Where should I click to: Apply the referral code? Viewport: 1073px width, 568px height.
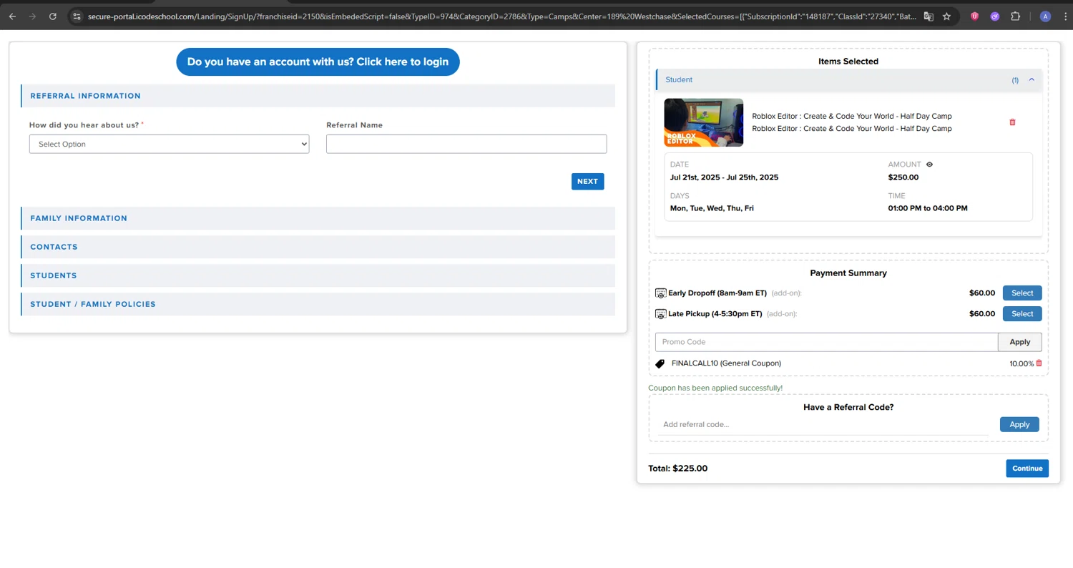1019,424
